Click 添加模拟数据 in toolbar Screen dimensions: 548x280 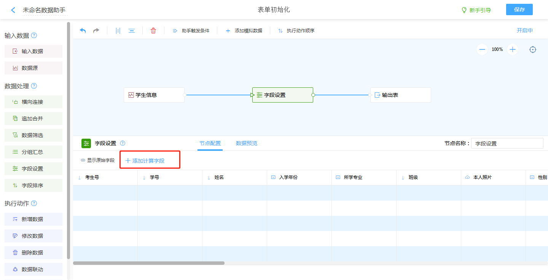(x=244, y=31)
